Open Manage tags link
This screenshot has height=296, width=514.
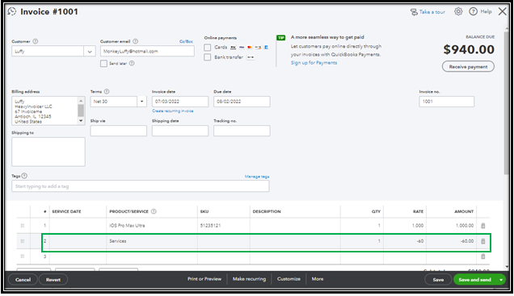click(x=257, y=177)
